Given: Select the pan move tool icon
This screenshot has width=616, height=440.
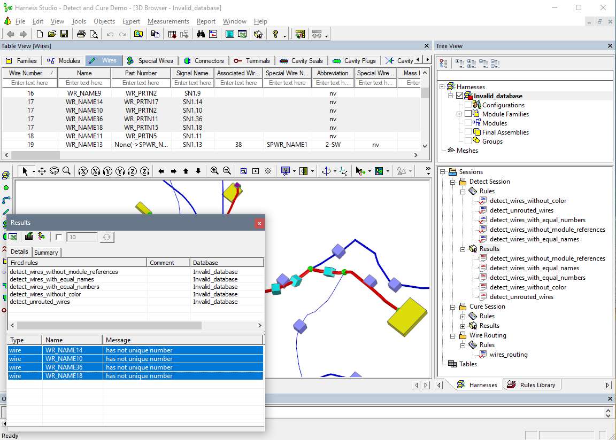Looking at the screenshot, I should pyautogui.click(x=42, y=171).
